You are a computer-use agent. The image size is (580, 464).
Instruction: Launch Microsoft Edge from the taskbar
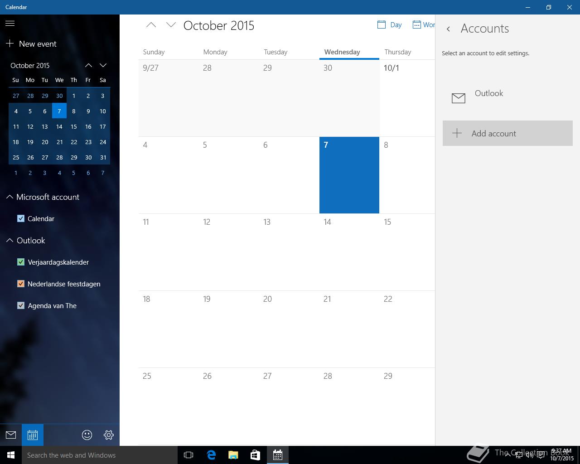point(211,455)
